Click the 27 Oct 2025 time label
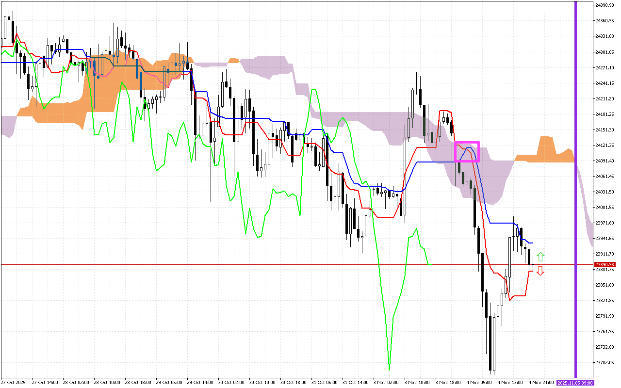This screenshot has height=388, width=621. click(13, 383)
